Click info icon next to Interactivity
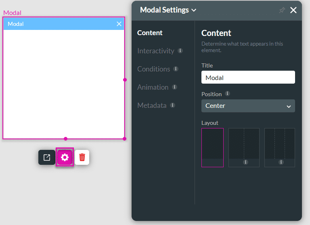This screenshot has width=310, height=225. pos(180,51)
